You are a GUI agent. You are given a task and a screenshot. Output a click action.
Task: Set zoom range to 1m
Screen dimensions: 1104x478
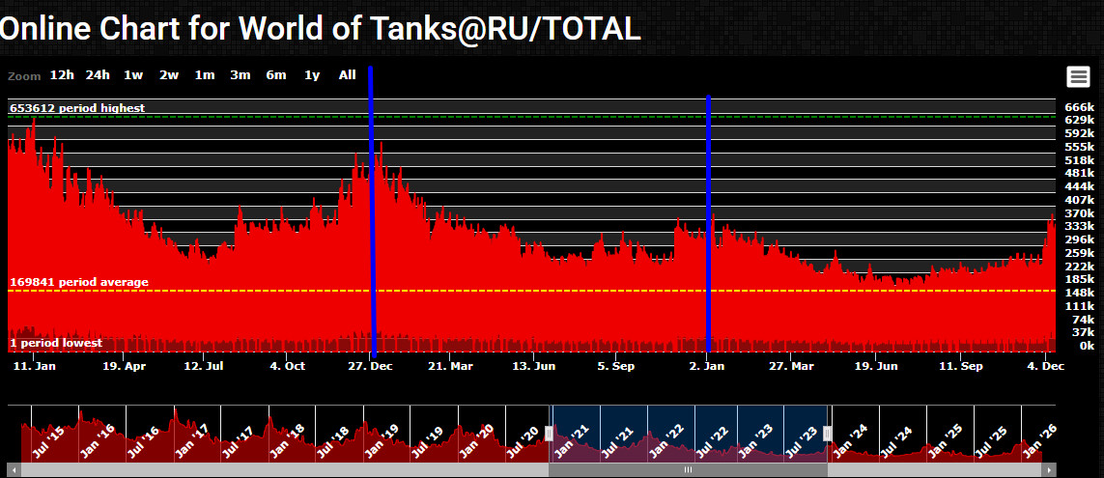(x=205, y=75)
